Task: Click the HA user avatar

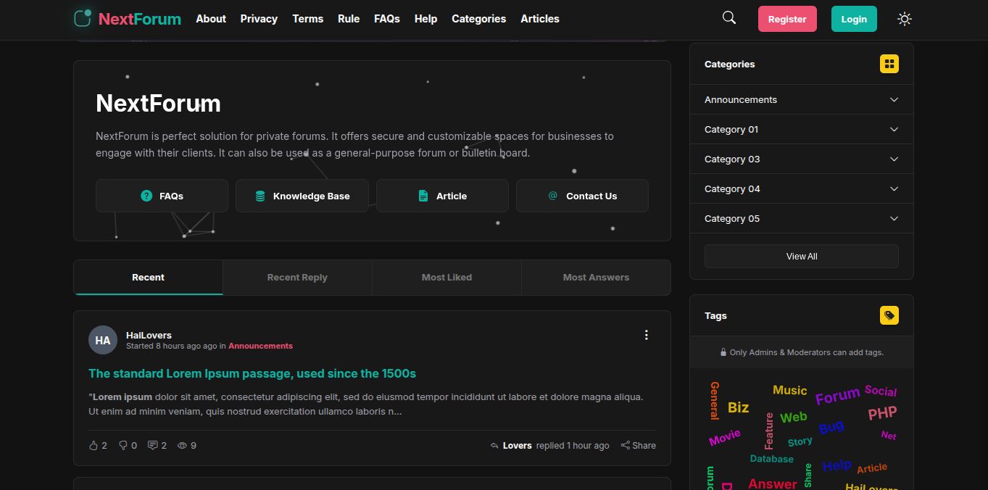Action: point(103,340)
